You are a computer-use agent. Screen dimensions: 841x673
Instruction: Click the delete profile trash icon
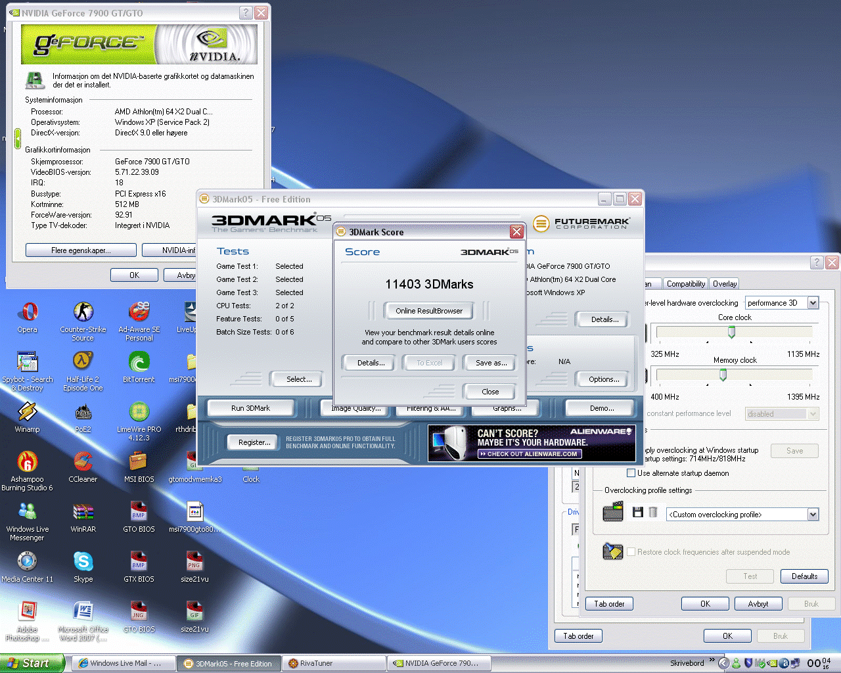pos(652,512)
